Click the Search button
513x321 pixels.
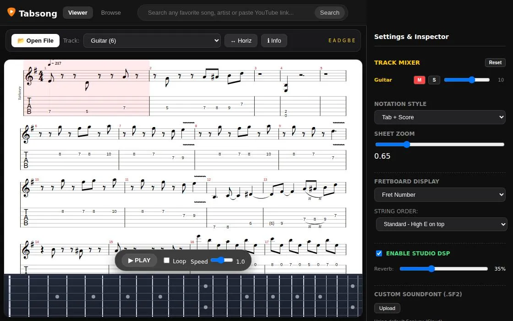[x=329, y=13]
